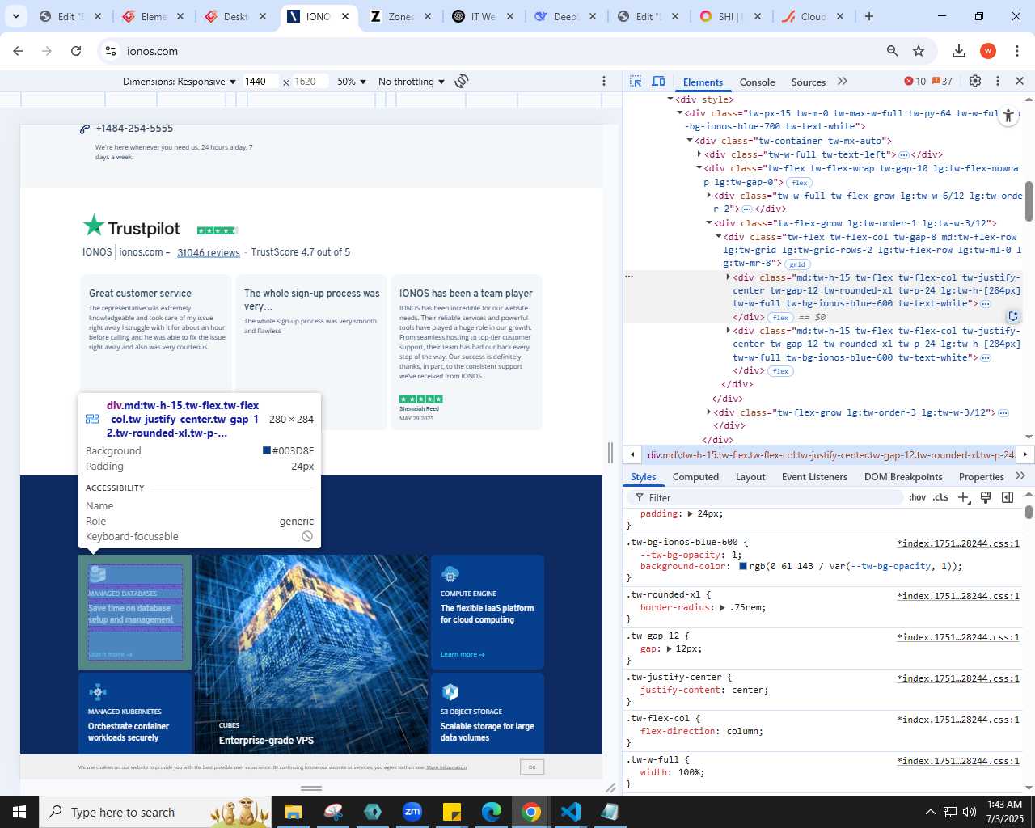The width and height of the screenshot is (1035, 828).
Task: Click the new style rule plus icon
Action: [x=964, y=498]
